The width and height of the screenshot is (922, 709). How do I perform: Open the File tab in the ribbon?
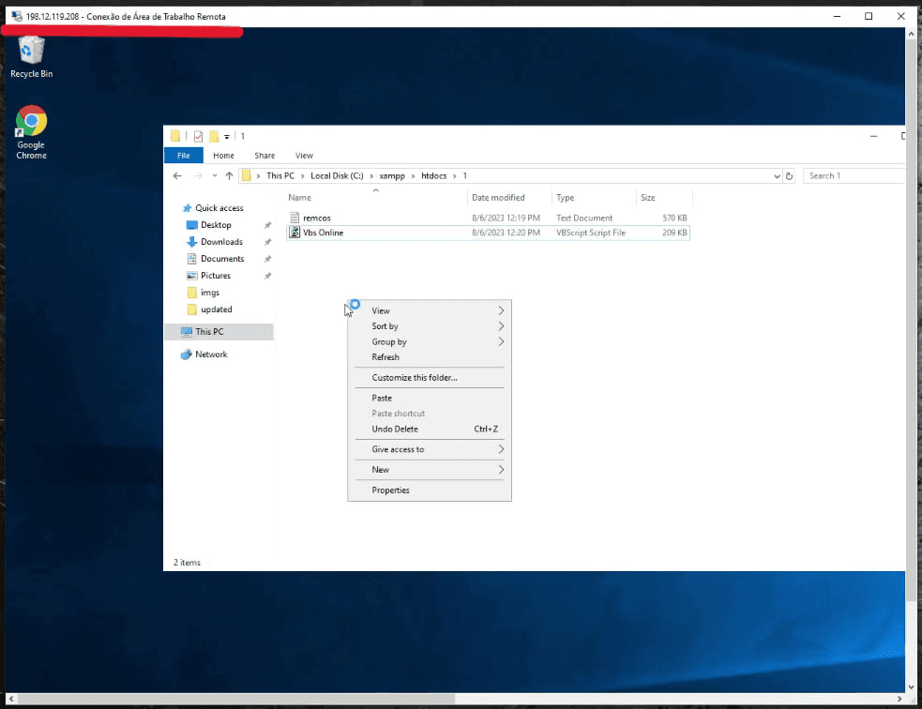(x=184, y=155)
